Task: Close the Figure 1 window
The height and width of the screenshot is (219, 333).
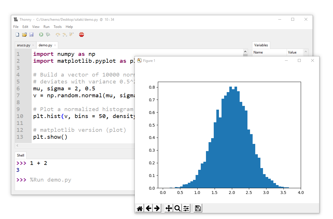Action: tap(312, 61)
